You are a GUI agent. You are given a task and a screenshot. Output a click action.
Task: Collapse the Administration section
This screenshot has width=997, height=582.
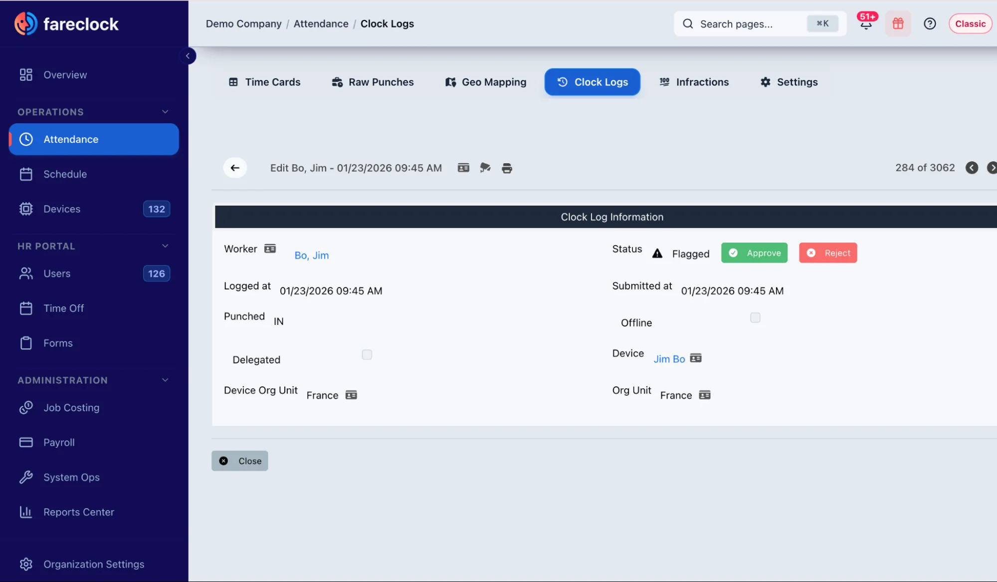point(165,380)
